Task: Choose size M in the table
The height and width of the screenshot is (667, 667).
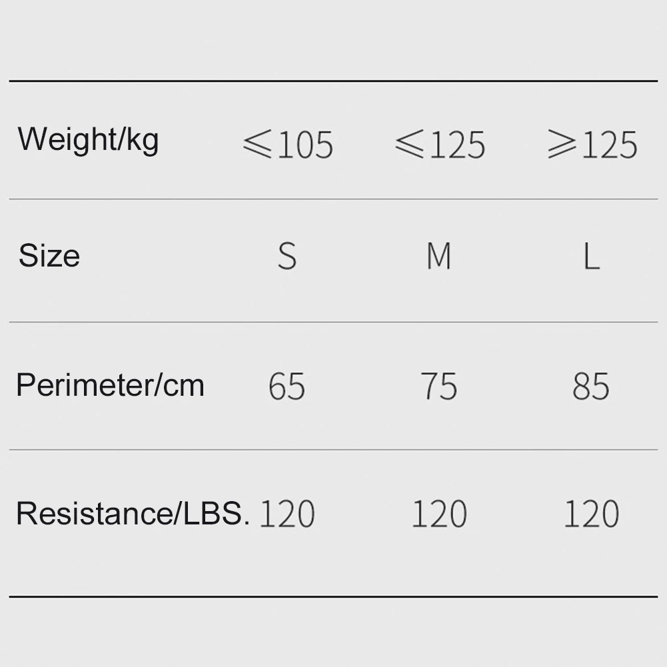Action: pos(439,256)
